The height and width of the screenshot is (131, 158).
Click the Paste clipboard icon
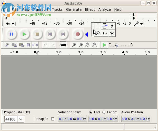[x=21, y=45]
